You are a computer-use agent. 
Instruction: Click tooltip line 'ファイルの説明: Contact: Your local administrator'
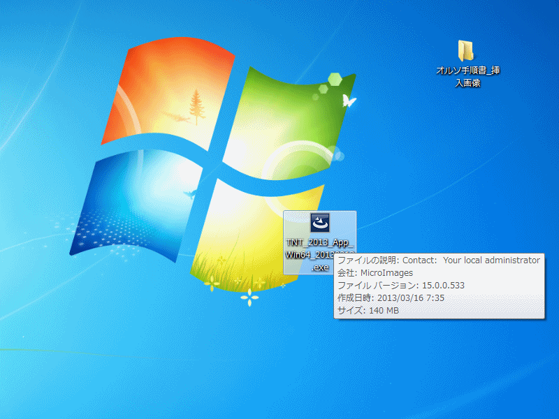(439, 260)
